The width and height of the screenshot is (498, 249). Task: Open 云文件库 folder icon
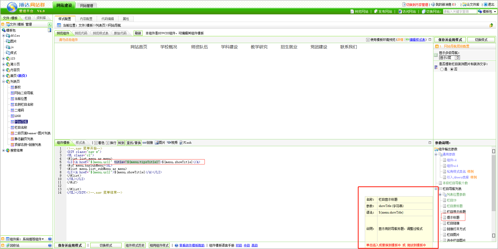click(x=464, y=4)
